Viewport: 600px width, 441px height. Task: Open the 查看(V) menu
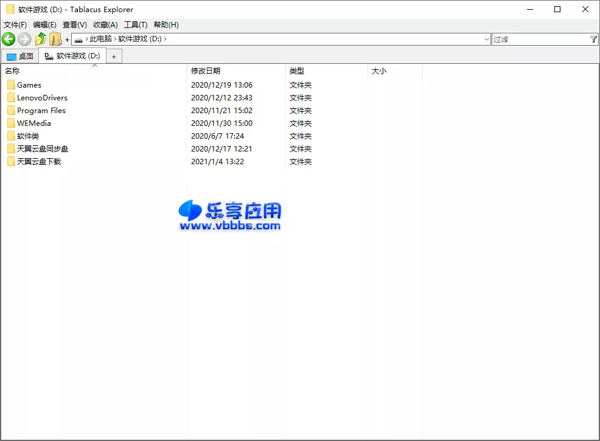coord(73,25)
